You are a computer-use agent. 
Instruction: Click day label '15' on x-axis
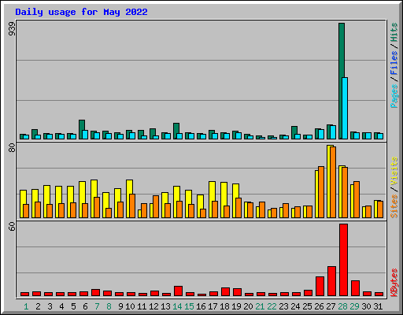pyautogui.click(x=189, y=306)
